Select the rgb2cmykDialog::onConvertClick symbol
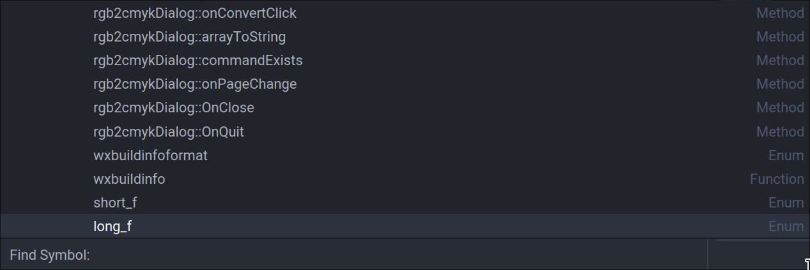The height and width of the screenshot is (270, 810). 194,13
